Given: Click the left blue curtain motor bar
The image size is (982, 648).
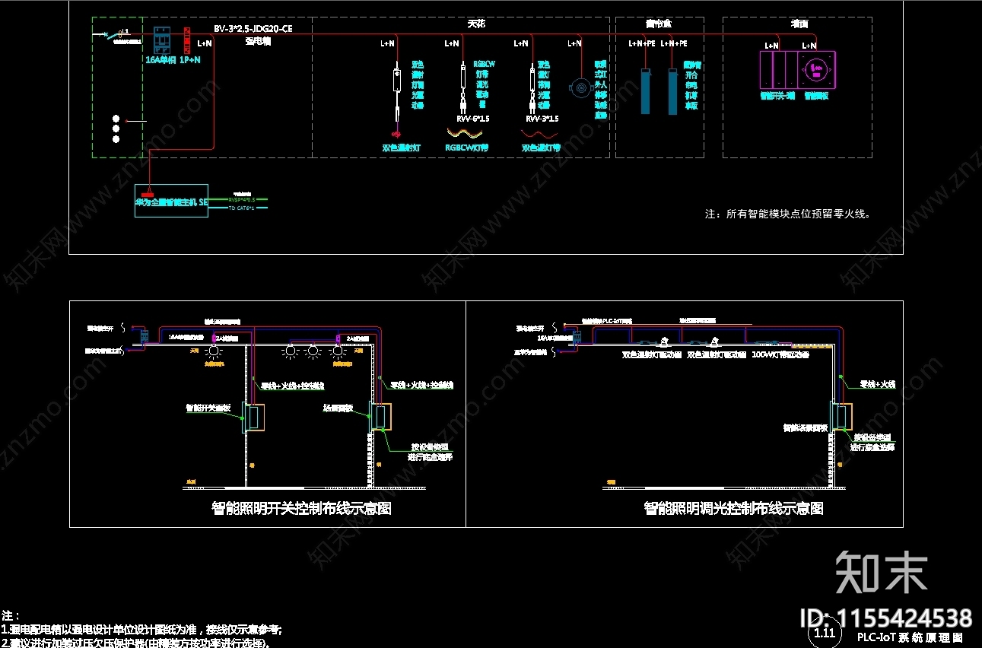Looking at the screenshot, I should click(645, 91).
